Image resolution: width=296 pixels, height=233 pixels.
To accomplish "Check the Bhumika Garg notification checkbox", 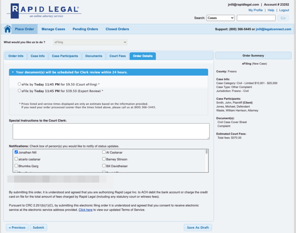I will point(16,166).
